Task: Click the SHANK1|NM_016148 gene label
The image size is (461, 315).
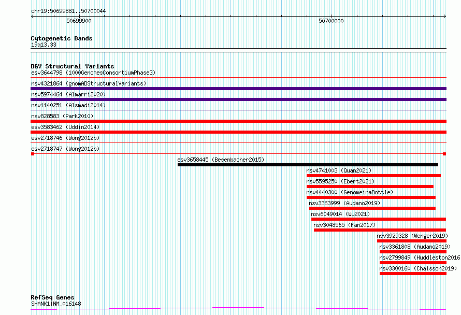Action: pyautogui.click(x=56, y=304)
